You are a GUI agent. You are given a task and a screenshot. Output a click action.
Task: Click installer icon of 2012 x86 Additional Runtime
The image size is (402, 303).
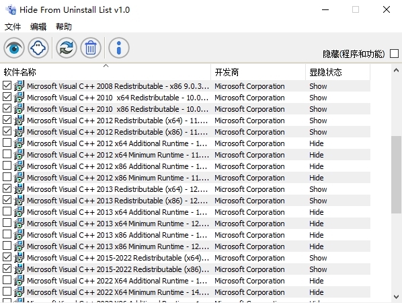[x=19, y=166]
